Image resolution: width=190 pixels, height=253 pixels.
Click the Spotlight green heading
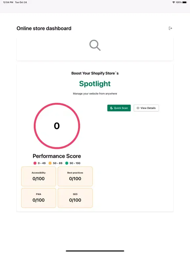(x=95, y=84)
